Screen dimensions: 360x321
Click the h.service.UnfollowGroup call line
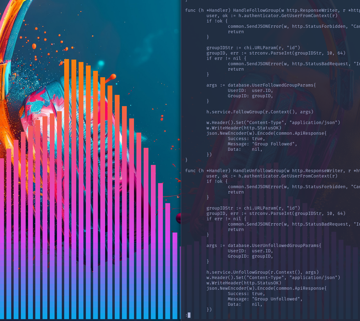pos(262,272)
